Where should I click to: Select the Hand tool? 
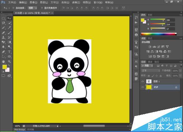pyautogui.click(x=3, y=61)
